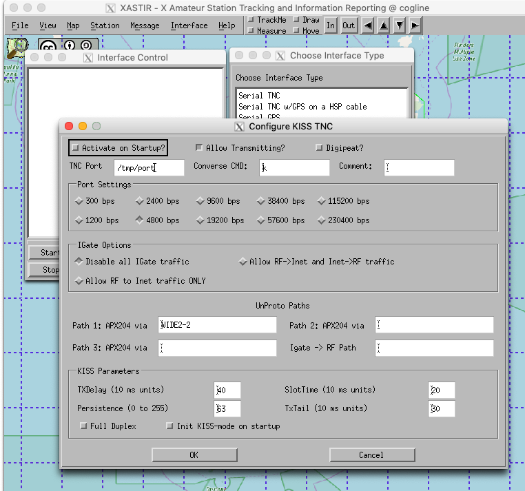Click Path 1 field containing WIDE2-2

point(217,324)
